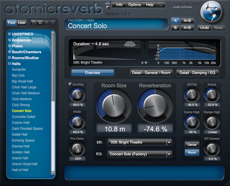Open the Info menu
This screenshot has height=186, width=230.
(119, 5)
